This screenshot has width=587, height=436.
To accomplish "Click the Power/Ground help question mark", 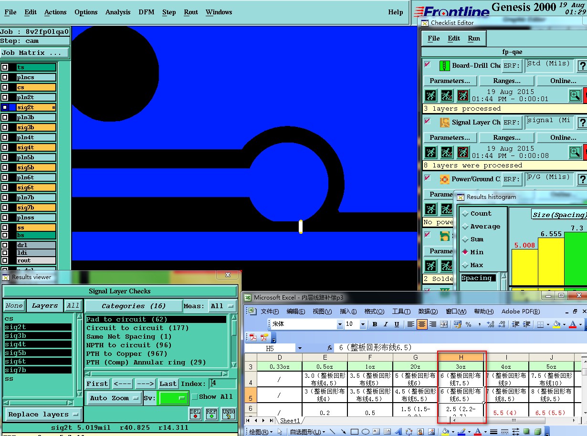I will (582, 179).
